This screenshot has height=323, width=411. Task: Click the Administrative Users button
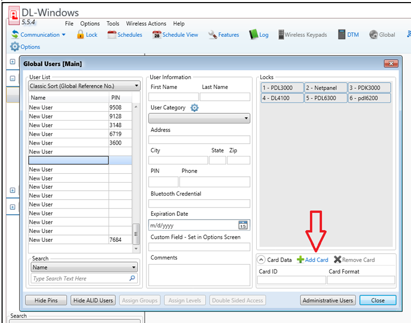click(x=328, y=300)
